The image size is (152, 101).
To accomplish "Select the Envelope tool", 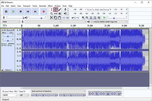I will pyautogui.click(x=55, y=10).
